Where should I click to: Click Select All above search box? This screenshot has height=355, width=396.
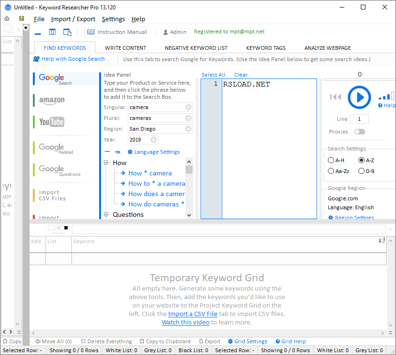click(x=213, y=75)
